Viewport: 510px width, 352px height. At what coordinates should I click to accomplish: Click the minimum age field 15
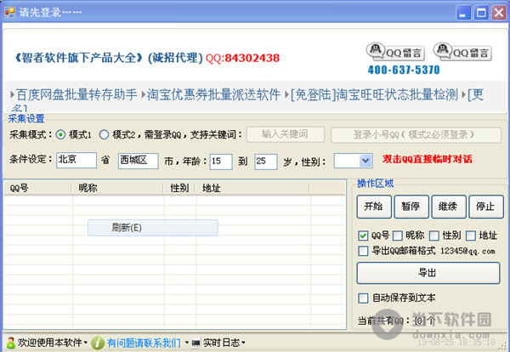(x=221, y=162)
